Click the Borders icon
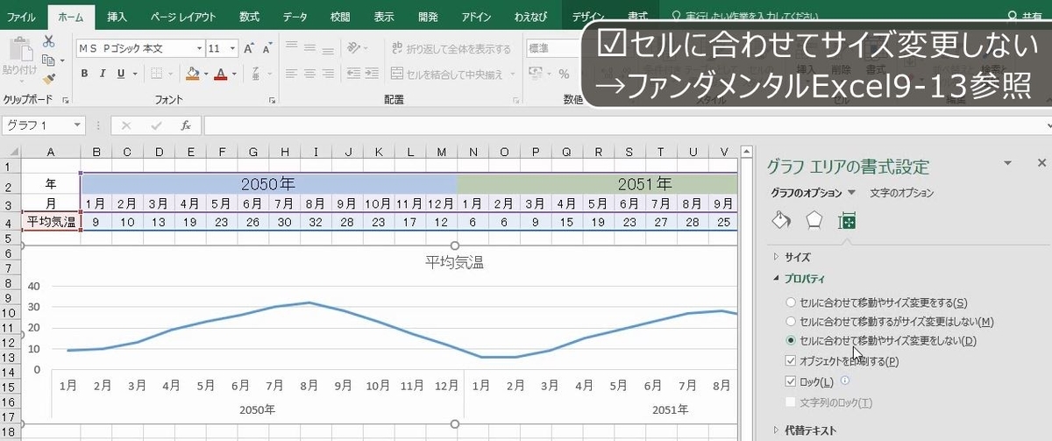Screen dimensions: 1052x441 tap(155, 75)
